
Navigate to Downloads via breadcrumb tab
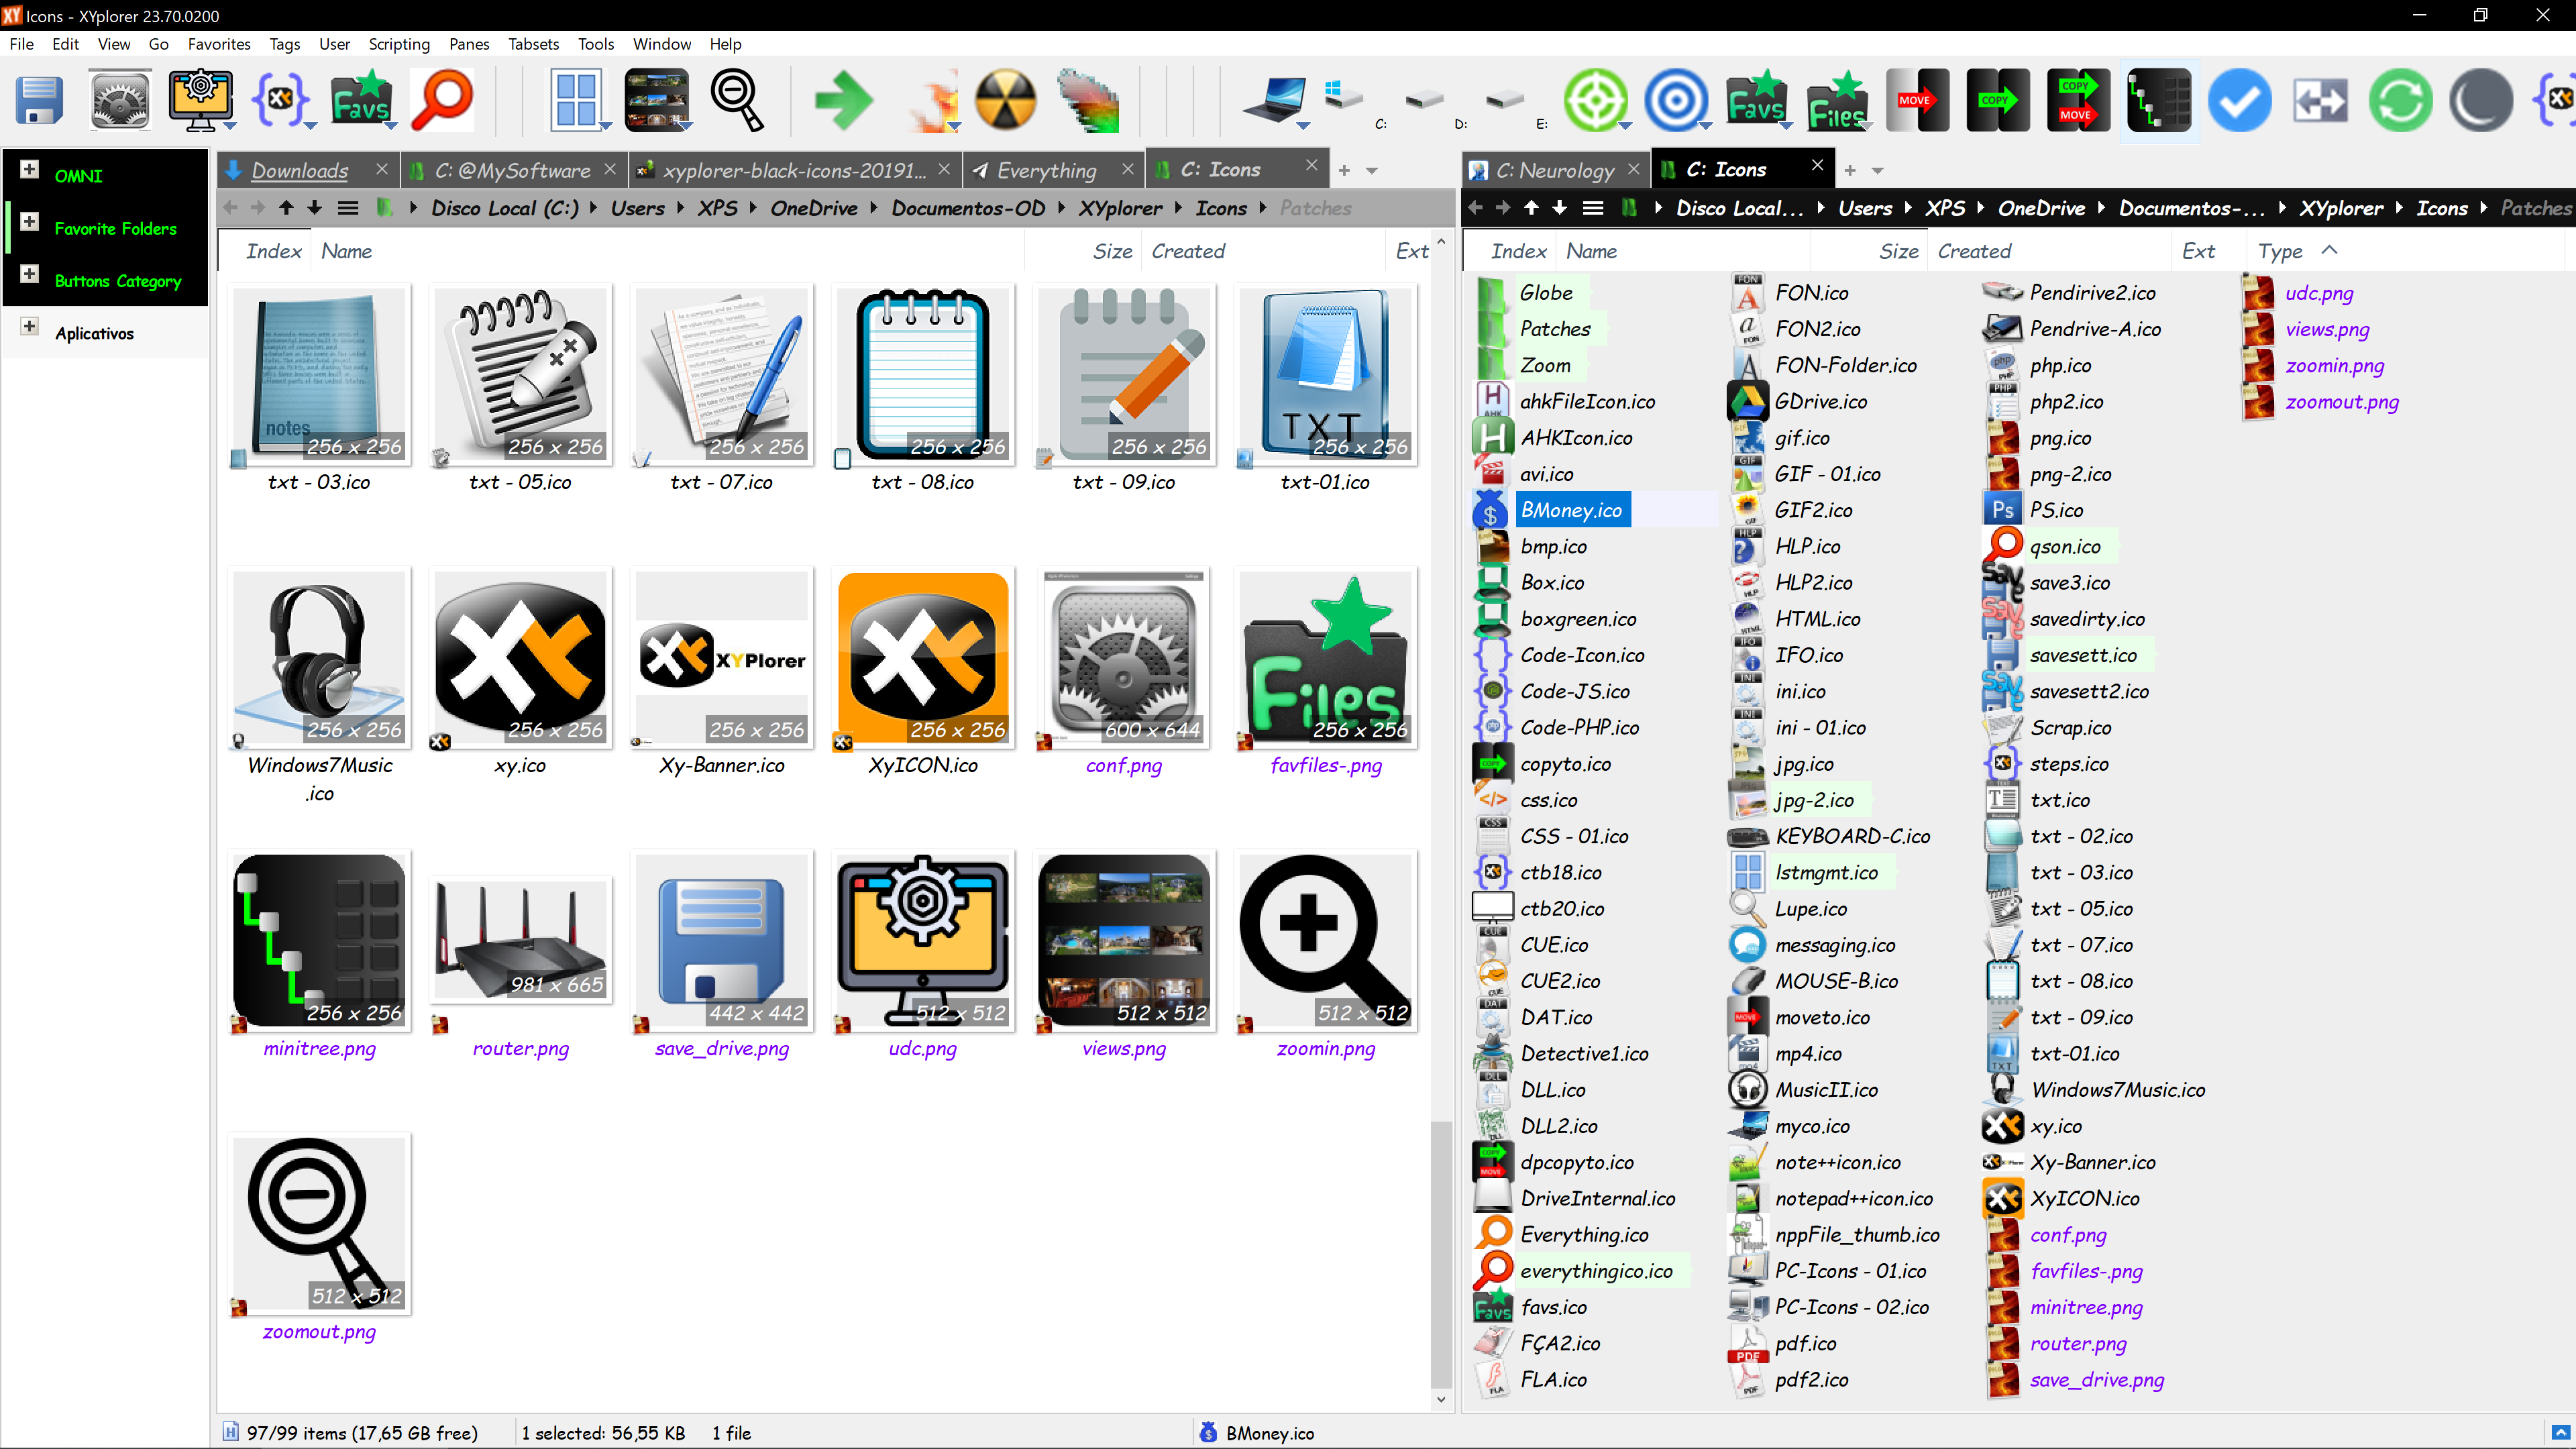(x=299, y=170)
